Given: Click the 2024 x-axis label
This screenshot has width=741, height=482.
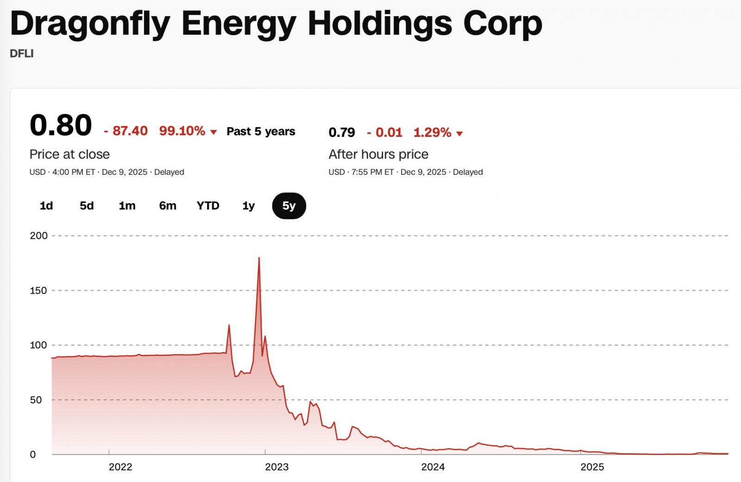Looking at the screenshot, I should coord(433,467).
